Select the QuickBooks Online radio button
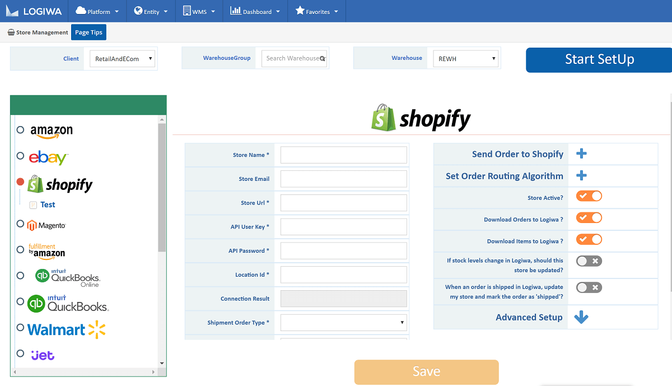The image size is (672, 386). click(x=20, y=275)
